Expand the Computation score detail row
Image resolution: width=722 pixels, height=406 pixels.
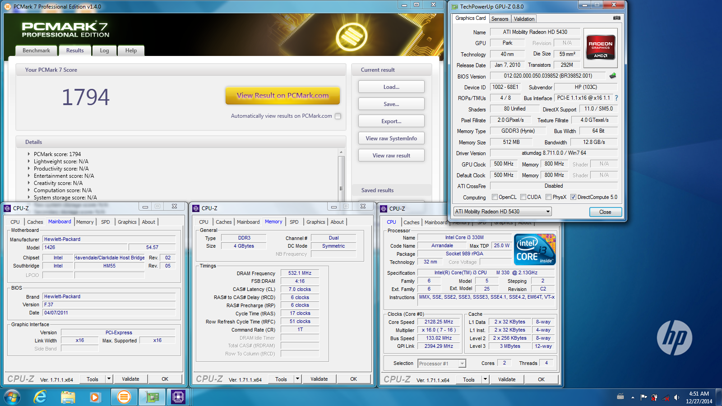pos(29,190)
